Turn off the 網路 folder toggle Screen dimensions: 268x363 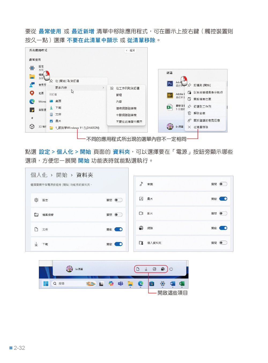(223, 228)
